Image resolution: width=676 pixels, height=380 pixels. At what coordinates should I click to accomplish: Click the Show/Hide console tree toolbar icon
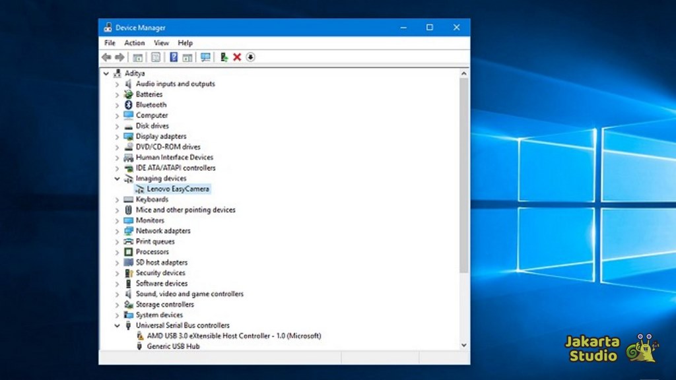(138, 57)
